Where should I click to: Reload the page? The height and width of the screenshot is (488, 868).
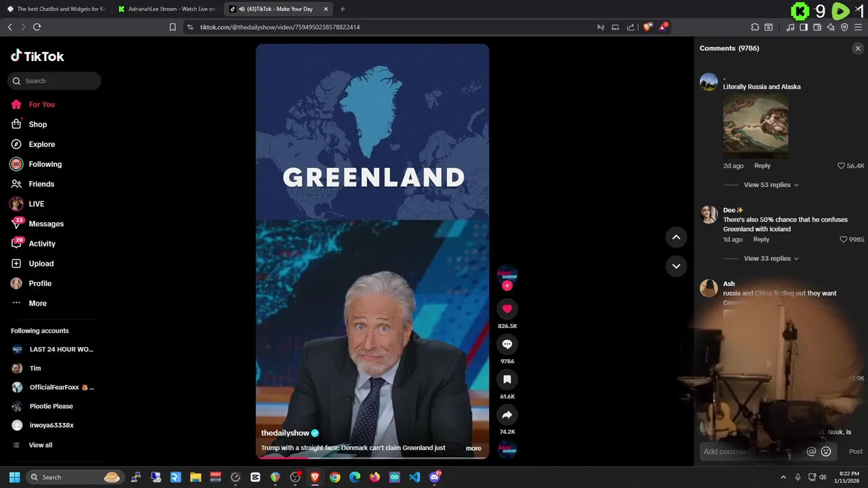37,27
